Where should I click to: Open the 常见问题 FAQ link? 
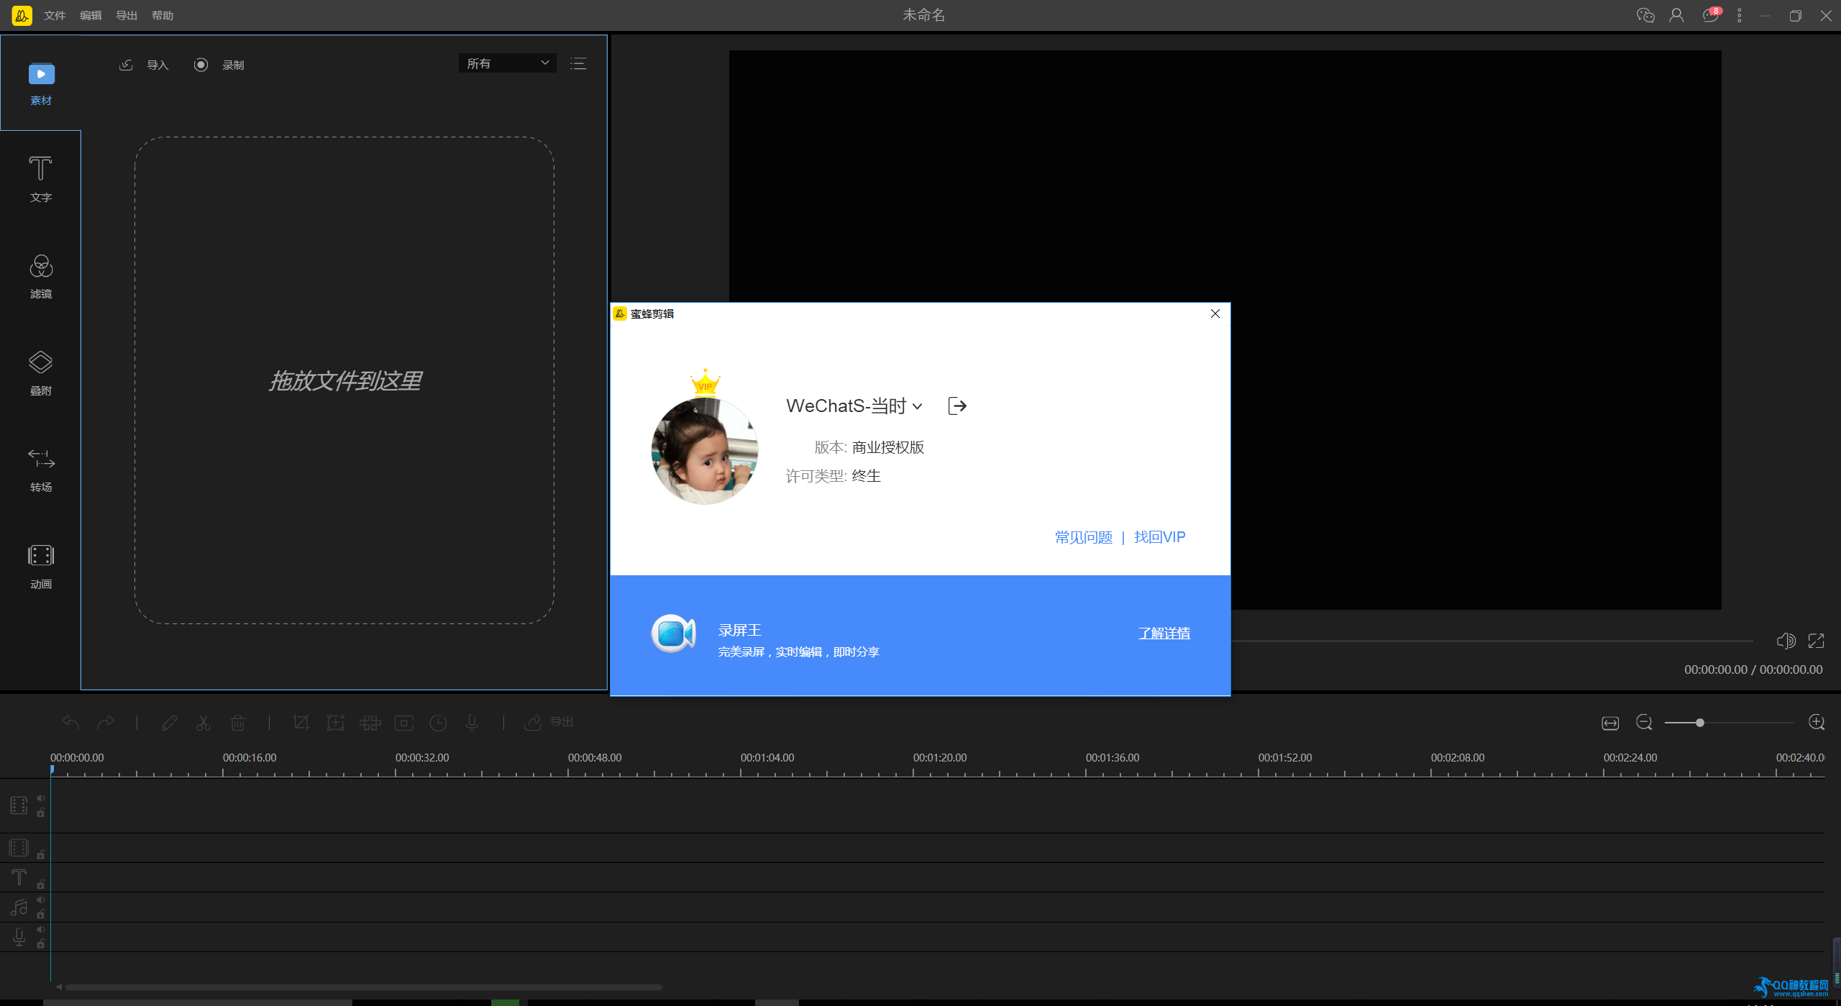[x=1084, y=537]
